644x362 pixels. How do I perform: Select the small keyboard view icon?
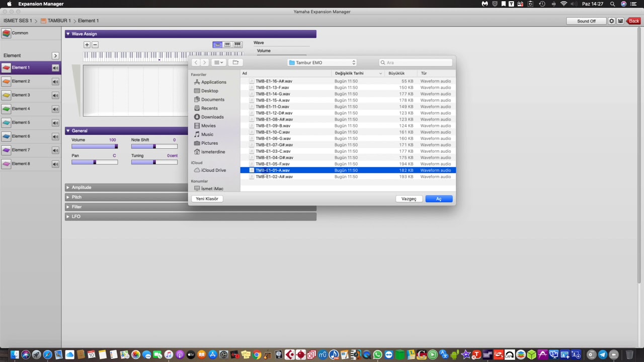point(217,45)
